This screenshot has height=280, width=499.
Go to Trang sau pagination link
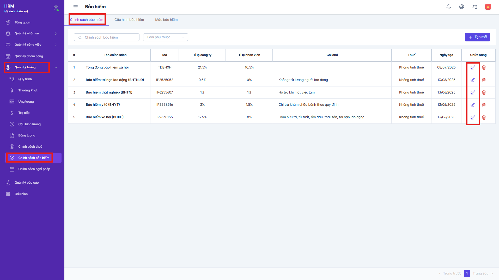[480, 273]
